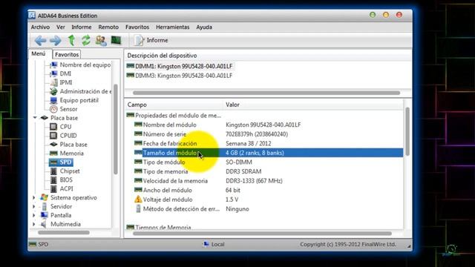475x267 pixels.
Task: Click the horizontal scrollbar under device description
Action: (x=266, y=93)
